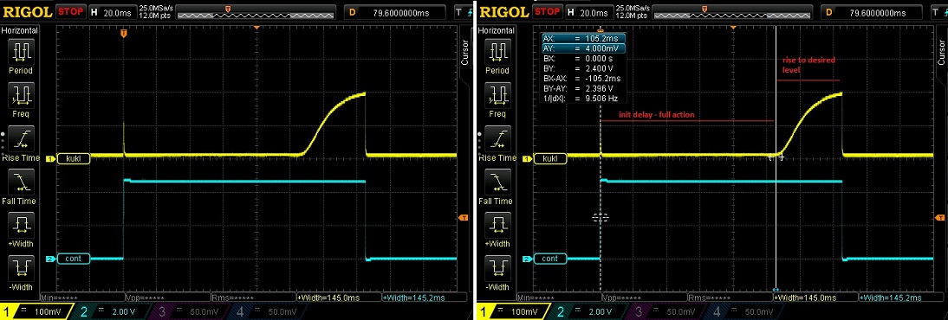The height and width of the screenshot is (320, 948).
Task: Select -Width measurement icon in left scope
Action: (x=21, y=267)
